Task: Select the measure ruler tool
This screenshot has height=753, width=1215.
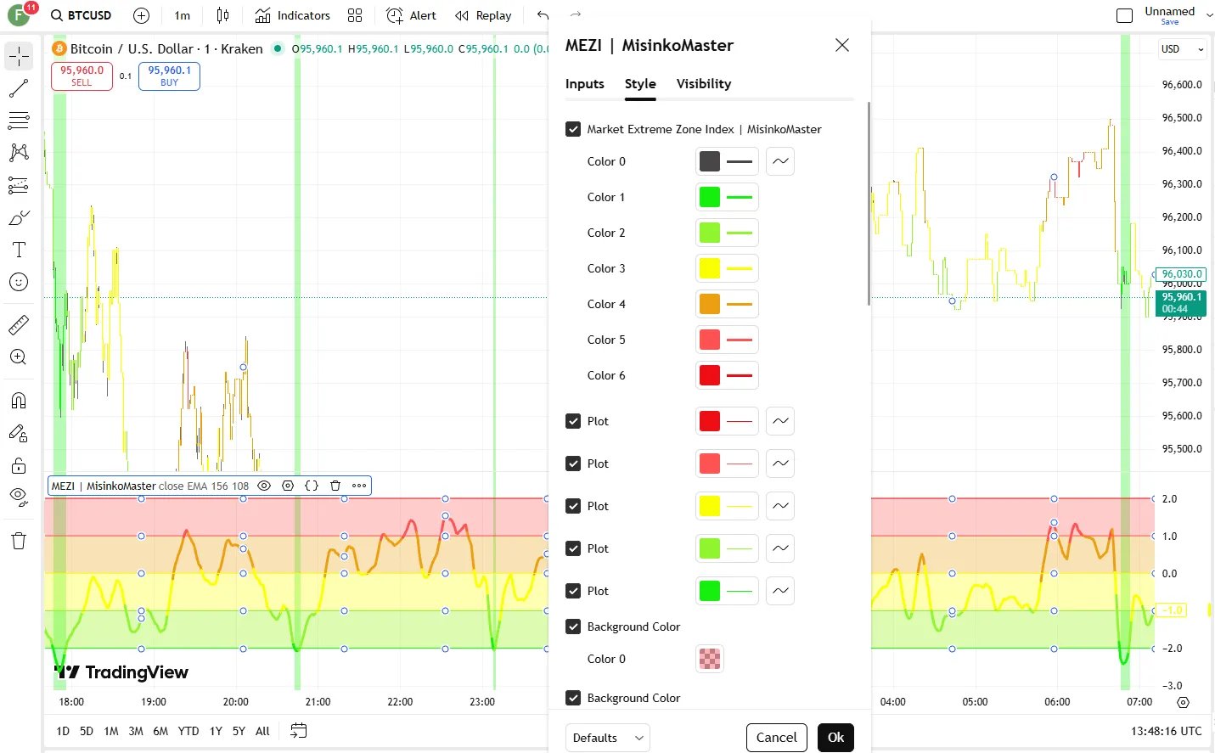Action: [19, 324]
